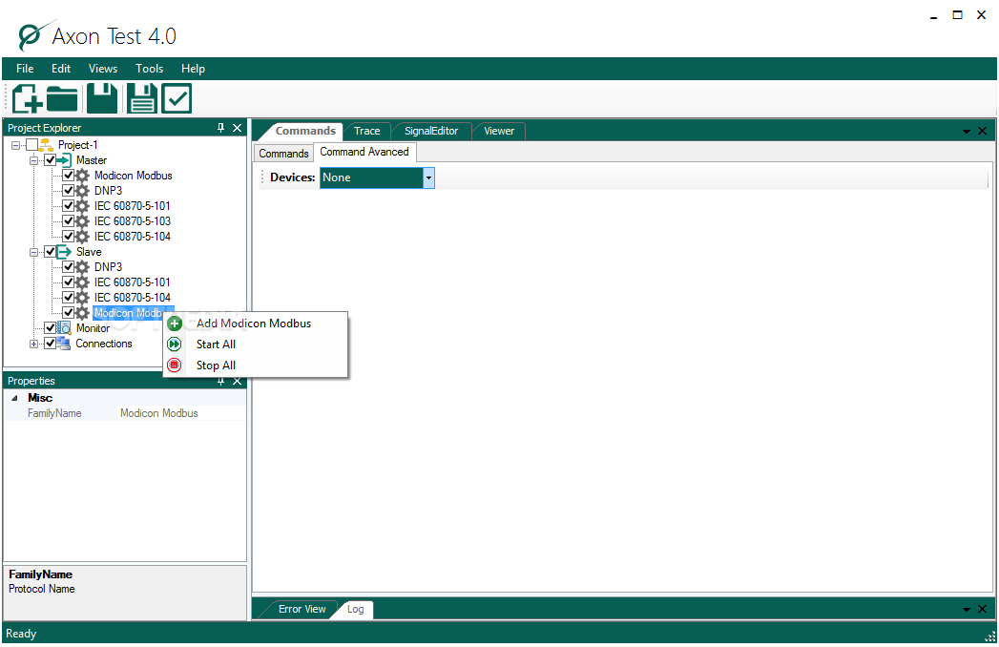The image size is (999, 647).
Task: Select the FamilyName property row
Action: coord(125,414)
